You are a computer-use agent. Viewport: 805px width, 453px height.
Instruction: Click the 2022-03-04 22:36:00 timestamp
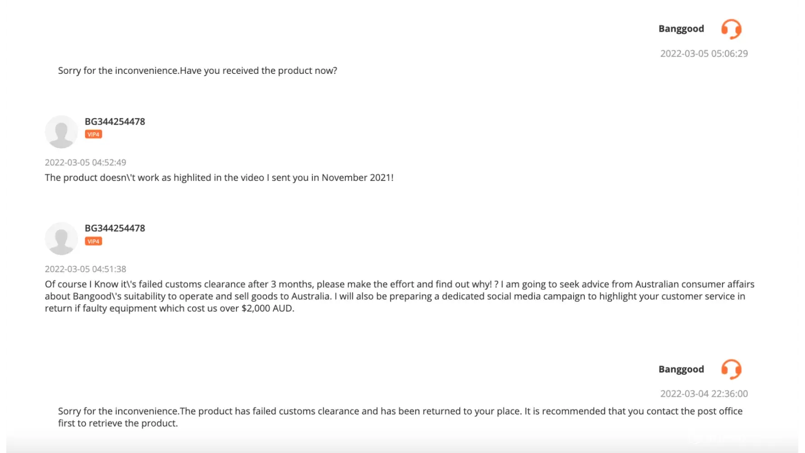pyautogui.click(x=704, y=394)
